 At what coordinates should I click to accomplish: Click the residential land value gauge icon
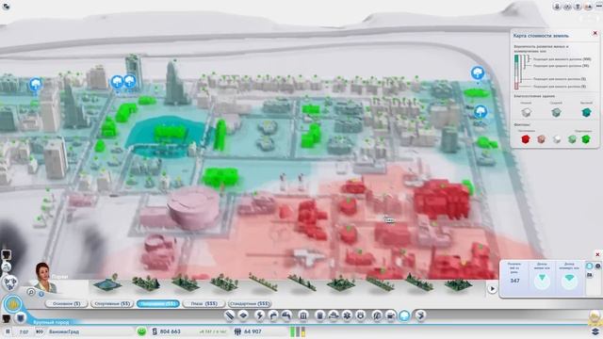pyautogui.click(x=542, y=281)
